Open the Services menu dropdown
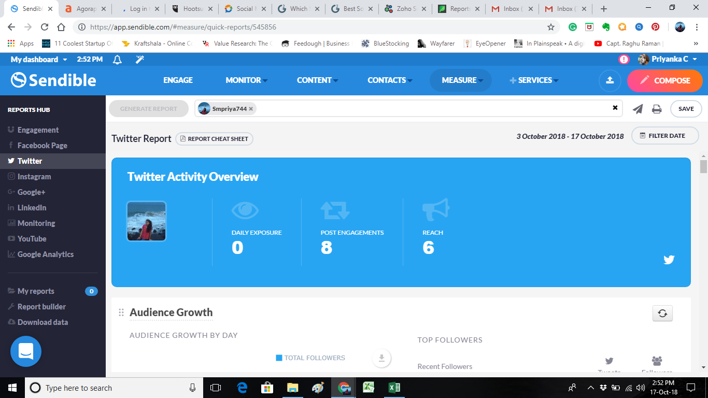Viewport: 708px width, 398px height. [534, 80]
